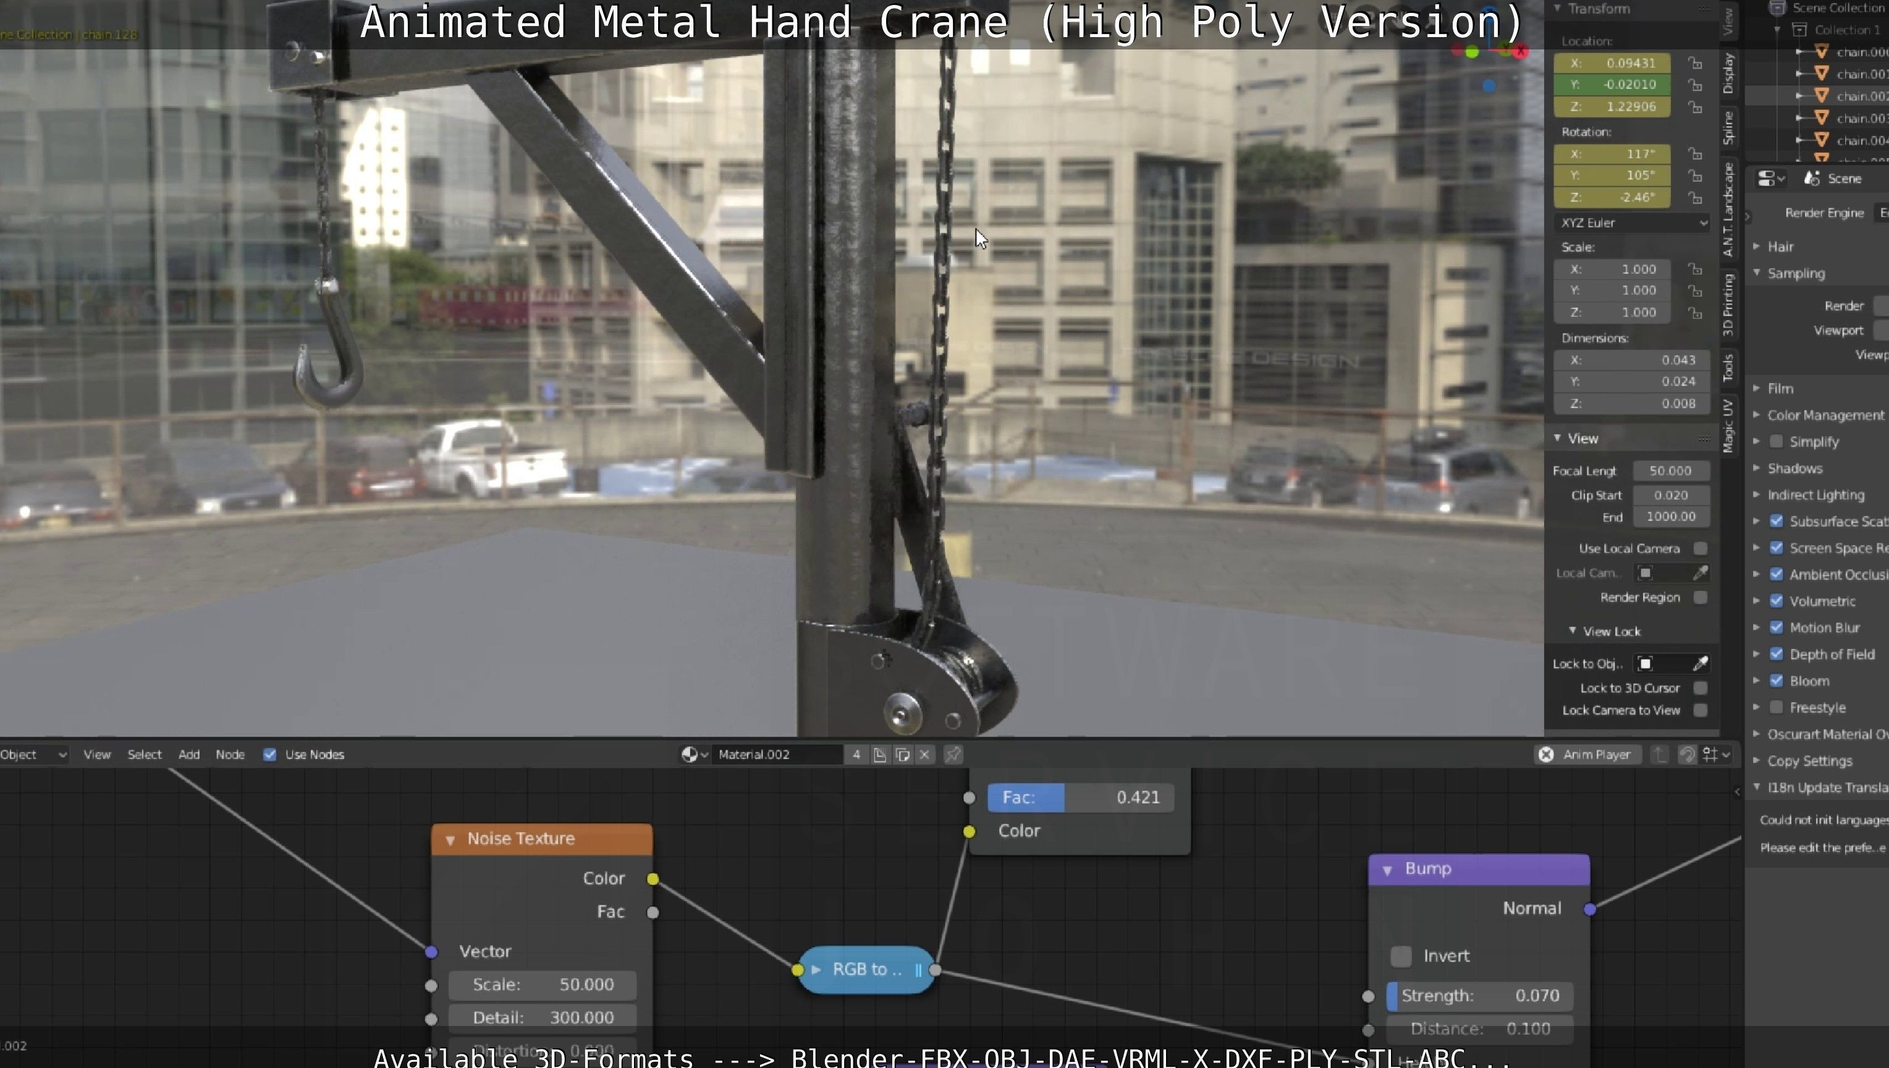Collapse the Noise Texture node

coord(450,841)
